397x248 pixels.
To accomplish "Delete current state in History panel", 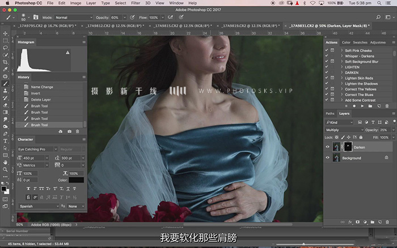I will tap(78, 131).
